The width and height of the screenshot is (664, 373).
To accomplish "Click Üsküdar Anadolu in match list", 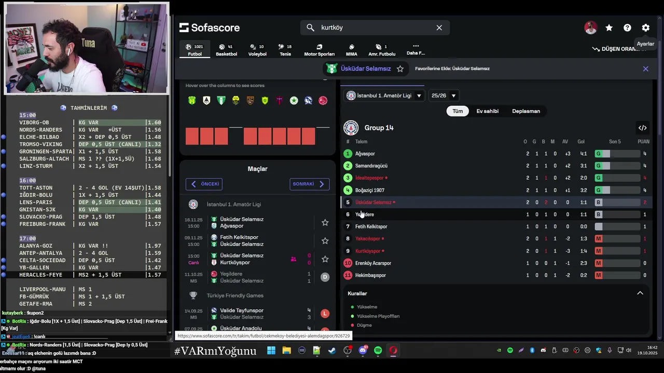I will click(x=241, y=328).
